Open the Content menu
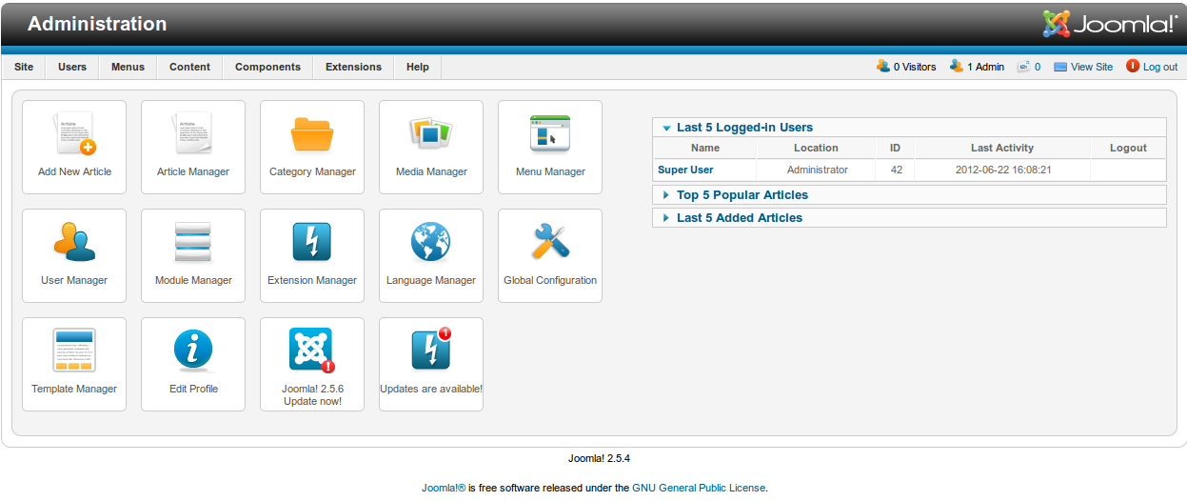This screenshot has height=501, width=1187. pos(190,67)
